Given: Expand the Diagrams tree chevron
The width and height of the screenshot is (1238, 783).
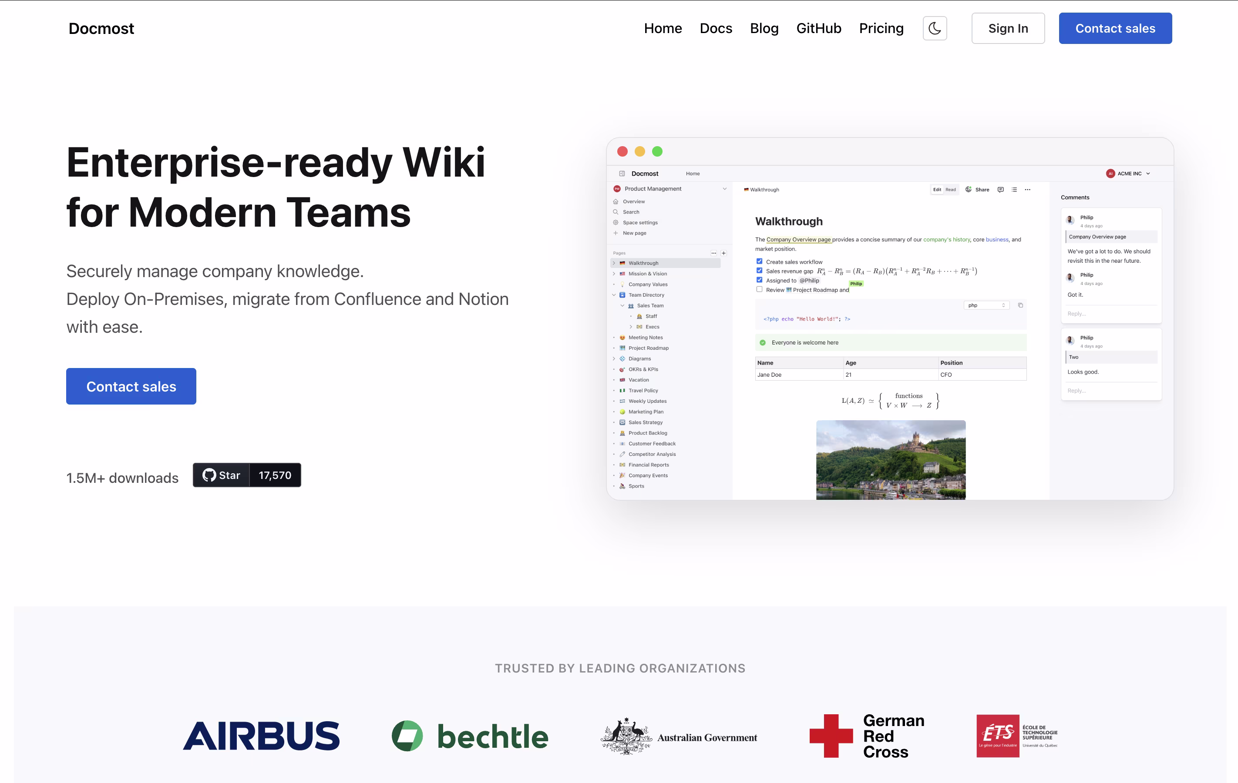Looking at the screenshot, I should click(x=614, y=358).
